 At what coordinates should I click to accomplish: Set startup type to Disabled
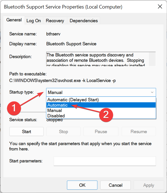(x=56, y=116)
